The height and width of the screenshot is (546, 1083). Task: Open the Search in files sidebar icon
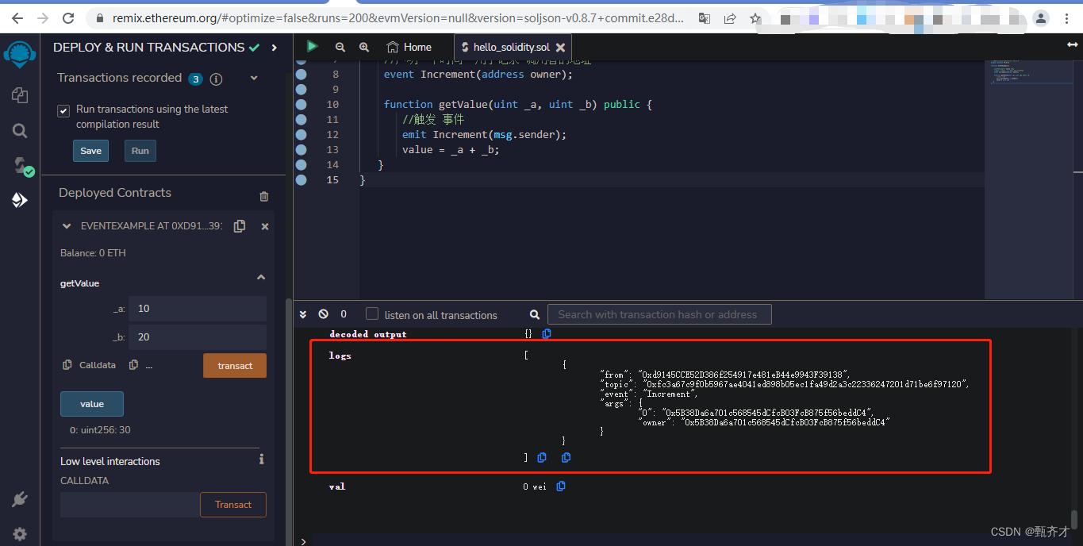[x=20, y=131]
